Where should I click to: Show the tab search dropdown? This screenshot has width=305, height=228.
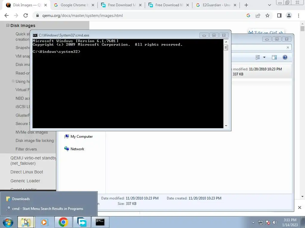[x=269, y=5]
